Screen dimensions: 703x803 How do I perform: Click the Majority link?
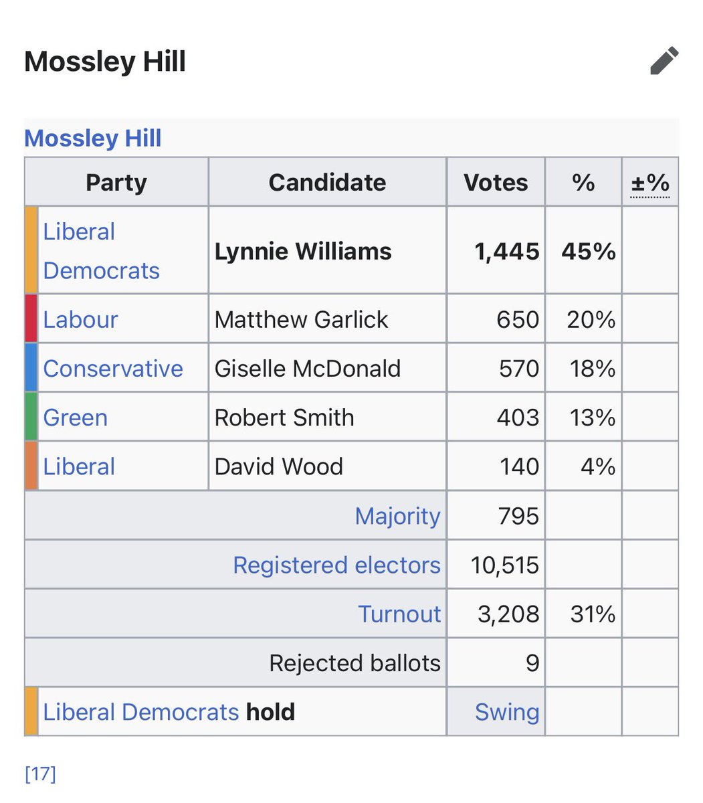[397, 516]
